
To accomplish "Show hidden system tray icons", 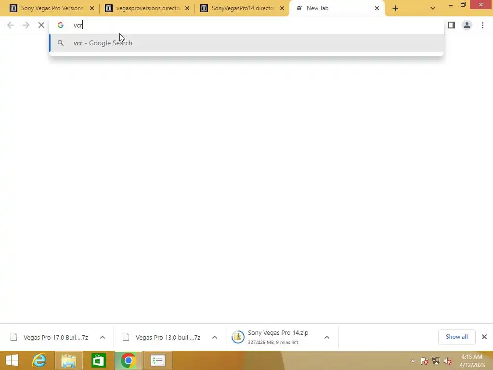I will pos(413,361).
